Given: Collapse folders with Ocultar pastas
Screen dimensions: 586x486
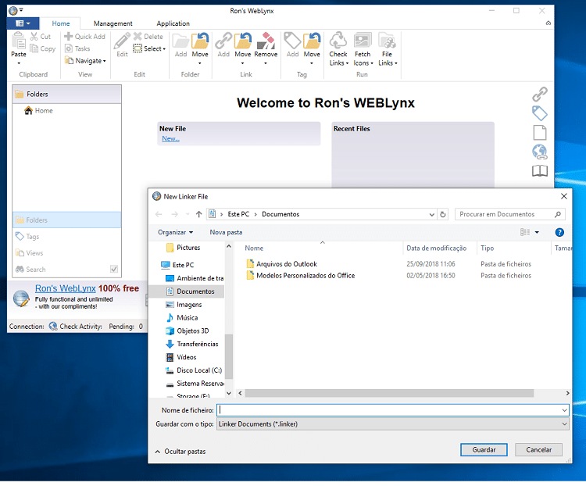Looking at the screenshot, I should [180, 452].
